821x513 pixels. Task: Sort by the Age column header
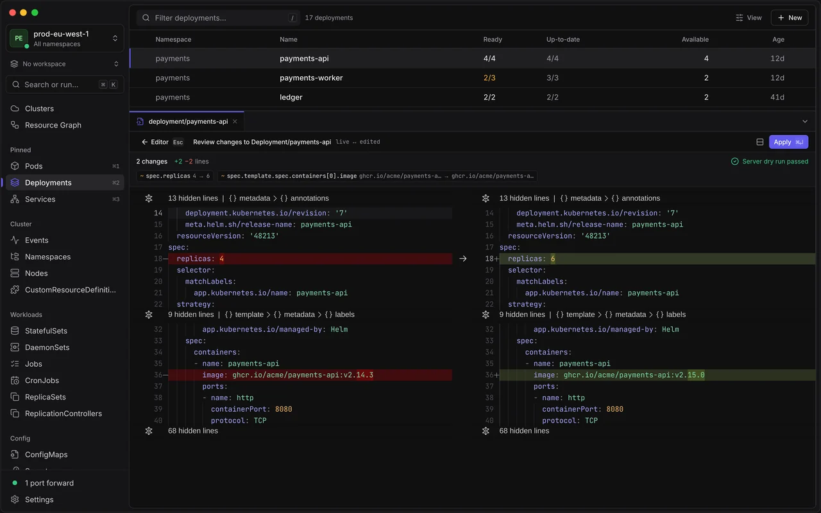(778, 40)
